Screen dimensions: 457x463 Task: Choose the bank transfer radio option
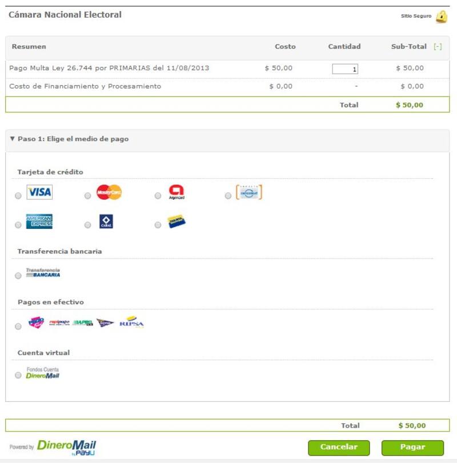tap(18, 276)
